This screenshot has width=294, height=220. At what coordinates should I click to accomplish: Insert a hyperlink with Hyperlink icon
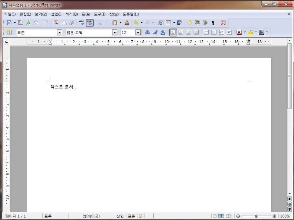(160, 23)
